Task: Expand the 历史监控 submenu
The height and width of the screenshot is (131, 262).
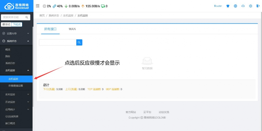Action: tap(16, 102)
